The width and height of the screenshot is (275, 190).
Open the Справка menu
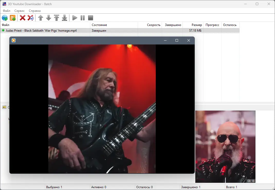click(x=35, y=11)
